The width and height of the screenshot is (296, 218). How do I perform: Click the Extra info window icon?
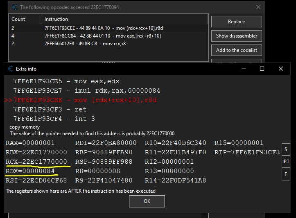pos(10,69)
